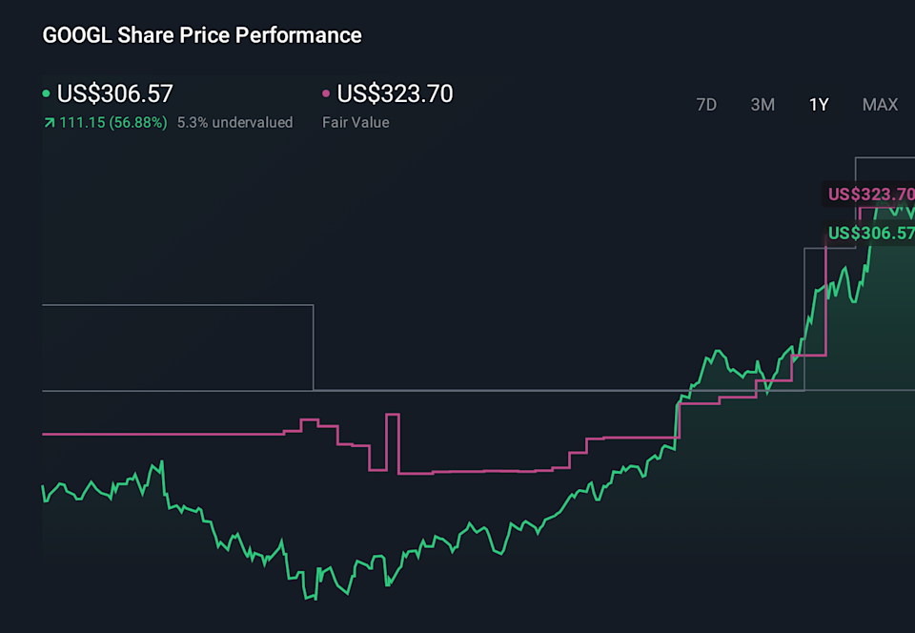Click the green upward-trend arrow icon
The image size is (915, 633).
coord(48,122)
